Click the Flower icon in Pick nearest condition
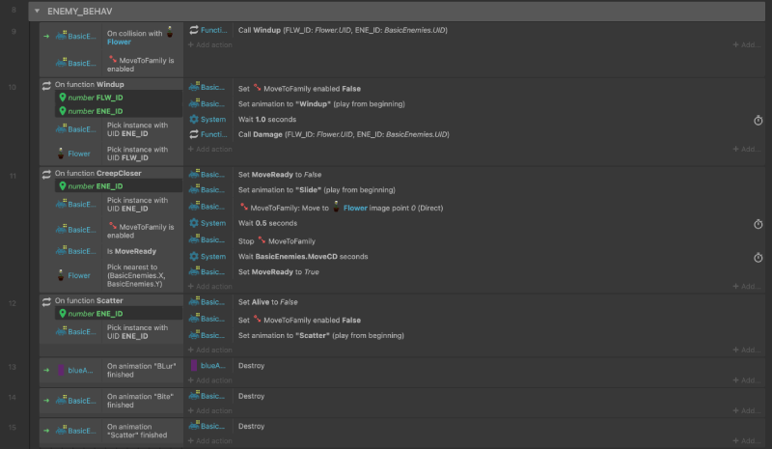Screen dimensions: 772x449 [x=63, y=274]
